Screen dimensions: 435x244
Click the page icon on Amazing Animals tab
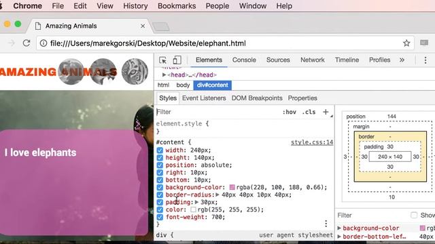[38, 26]
